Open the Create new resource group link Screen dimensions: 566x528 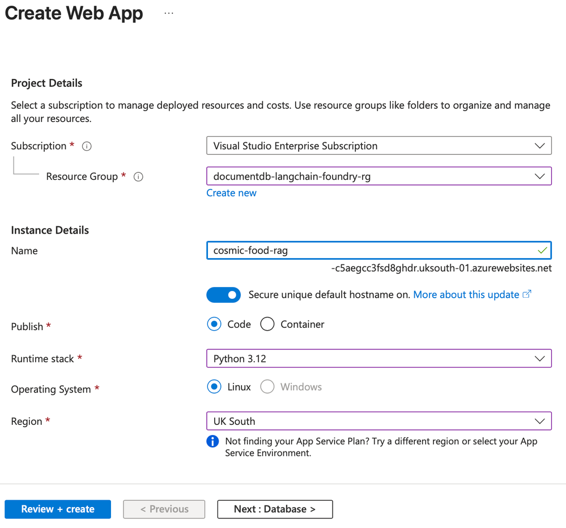click(x=231, y=193)
